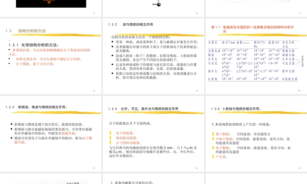Click the '核磁共振' cell in the table
307x184 pixels.
[x=288, y=51]
